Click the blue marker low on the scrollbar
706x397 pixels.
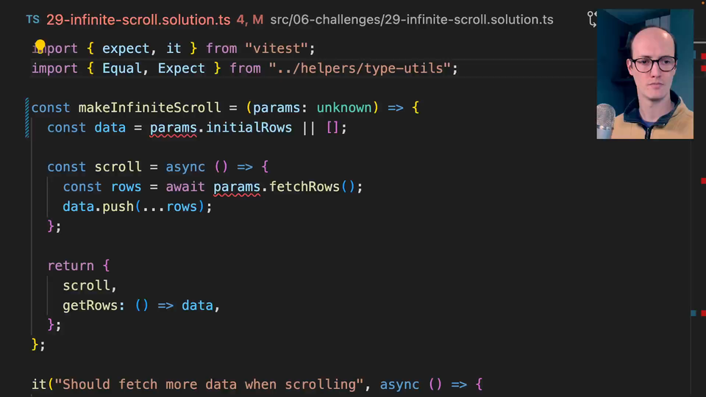pos(693,313)
